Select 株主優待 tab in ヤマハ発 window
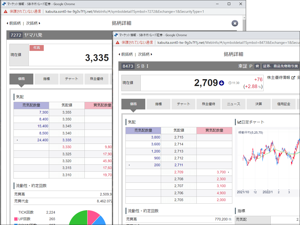The image size is (300, 225). tap(97, 79)
